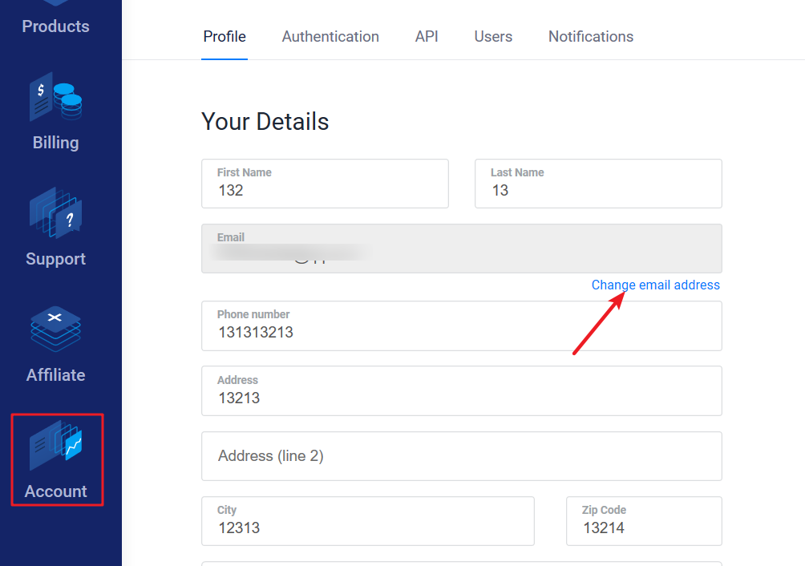Switch to the Authentication tab
Viewport: 805px width, 566px height.
pyautogui.click(x=330, y=37)
